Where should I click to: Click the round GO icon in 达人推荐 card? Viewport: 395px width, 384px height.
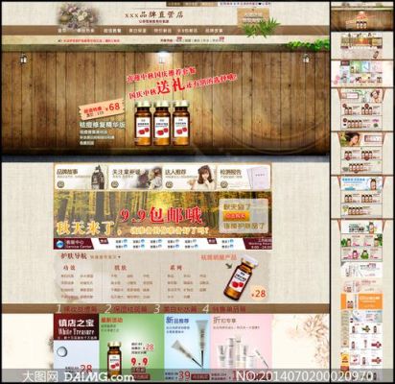[x=170, y=184]
